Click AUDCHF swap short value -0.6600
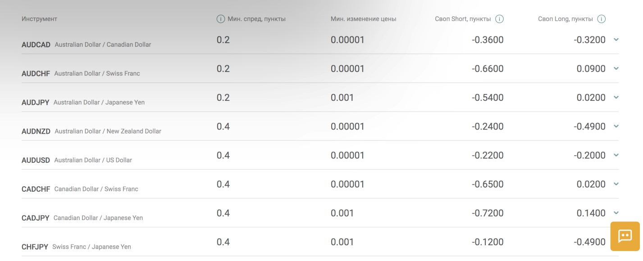The height and width of the screenshot is (261, 643). [488, 69]
